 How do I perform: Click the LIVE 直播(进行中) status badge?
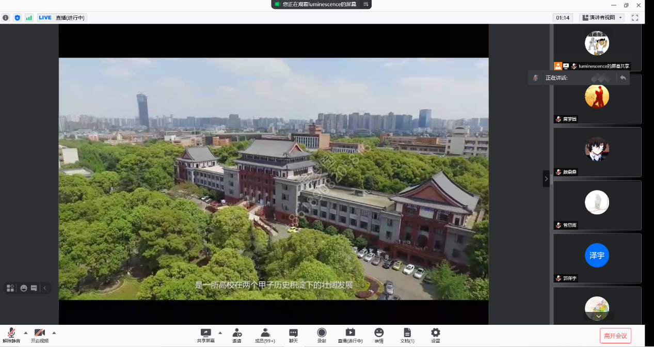coord(62,18)
